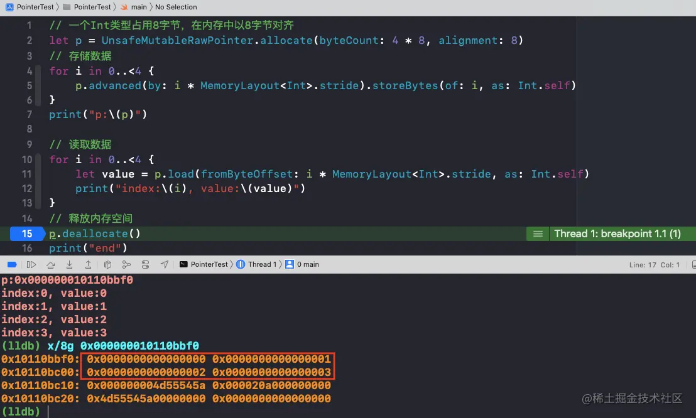Click console line index:0, value:0
Screen dimensions: 696x418
point(54,293)
